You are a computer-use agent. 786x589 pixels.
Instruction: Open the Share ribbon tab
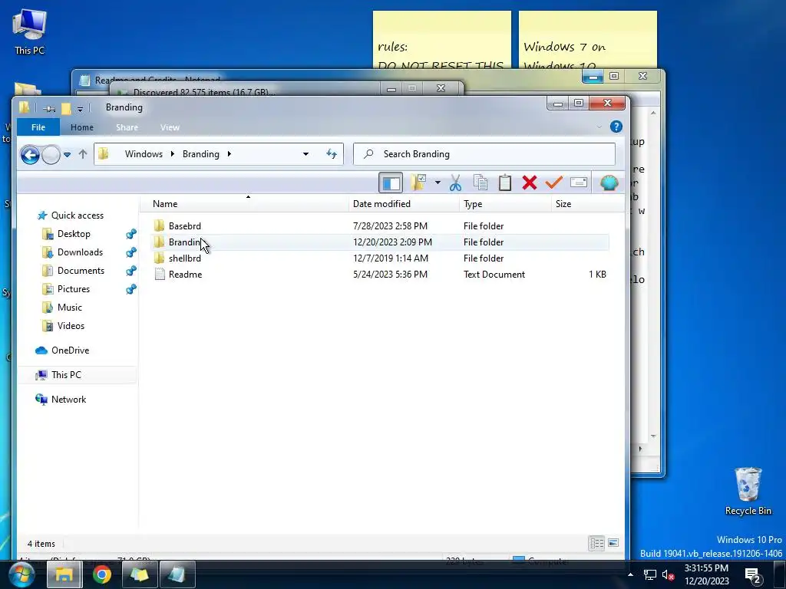pos(127,127)
